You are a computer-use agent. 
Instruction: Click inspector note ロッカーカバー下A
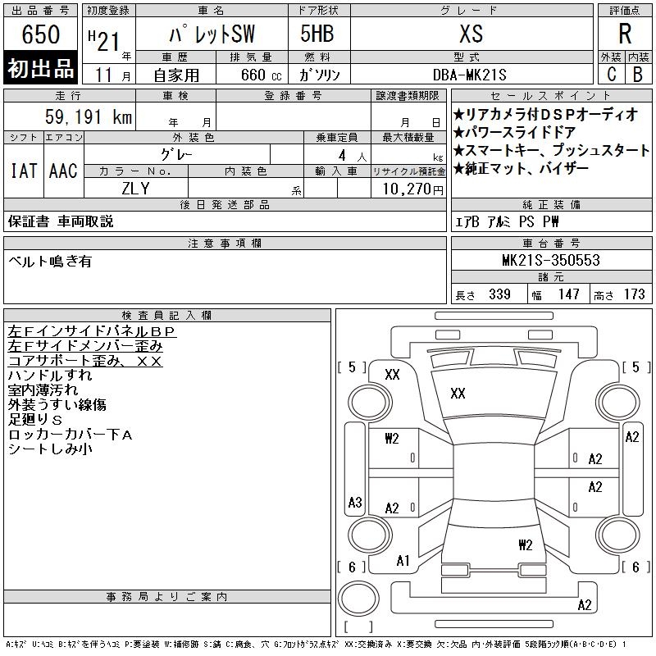(71, 435)
